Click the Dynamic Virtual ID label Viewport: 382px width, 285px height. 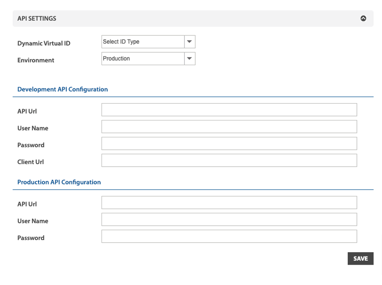(x=44, y=43)
